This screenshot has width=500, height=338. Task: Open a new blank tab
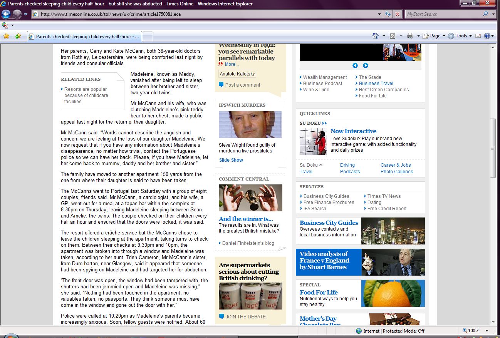coord(148,37)
